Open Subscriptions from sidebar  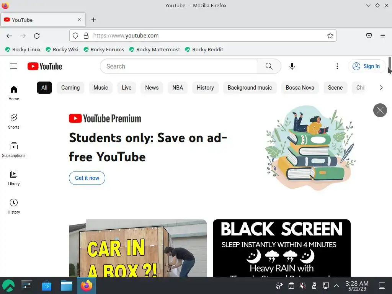click(x=14, y=150)
